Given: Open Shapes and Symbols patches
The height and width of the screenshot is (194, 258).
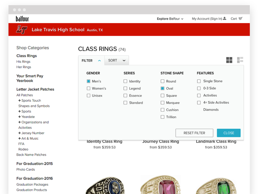Looking at the screenshot, I should tap(34, 106).
